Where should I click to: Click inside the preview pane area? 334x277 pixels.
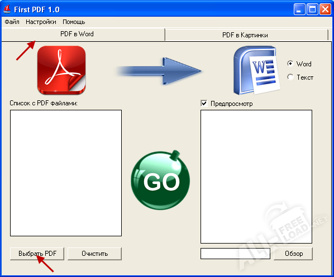coord(256,177)
